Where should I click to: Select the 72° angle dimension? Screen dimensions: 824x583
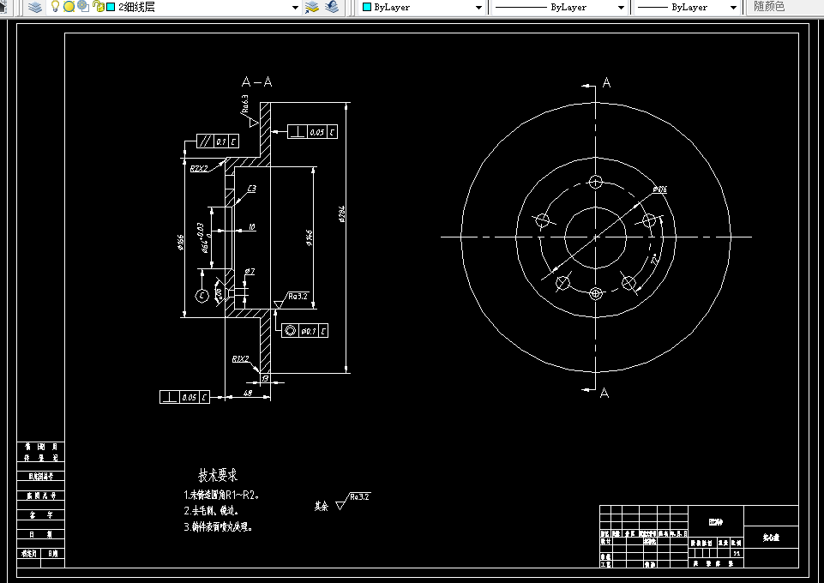tap(655, 260)
